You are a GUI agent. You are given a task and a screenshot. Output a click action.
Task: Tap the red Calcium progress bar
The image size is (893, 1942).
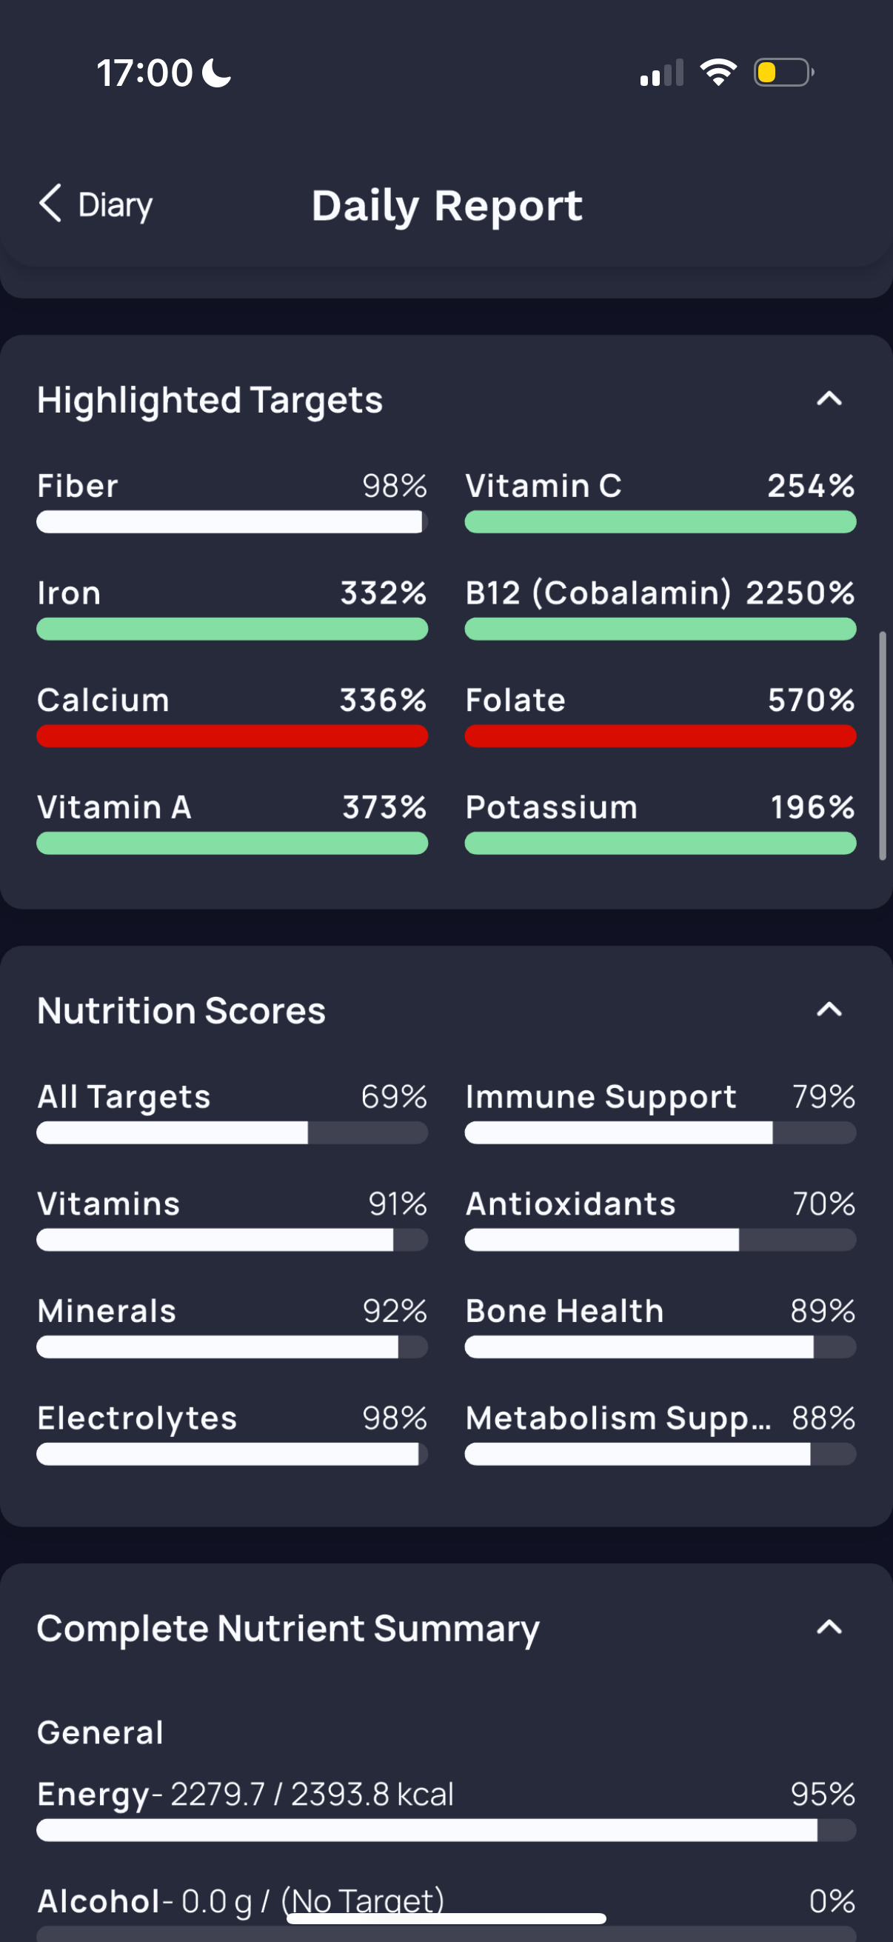point(232,735)
